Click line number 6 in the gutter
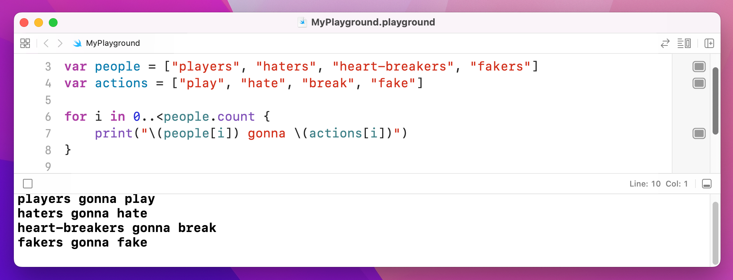 (48, 117)
